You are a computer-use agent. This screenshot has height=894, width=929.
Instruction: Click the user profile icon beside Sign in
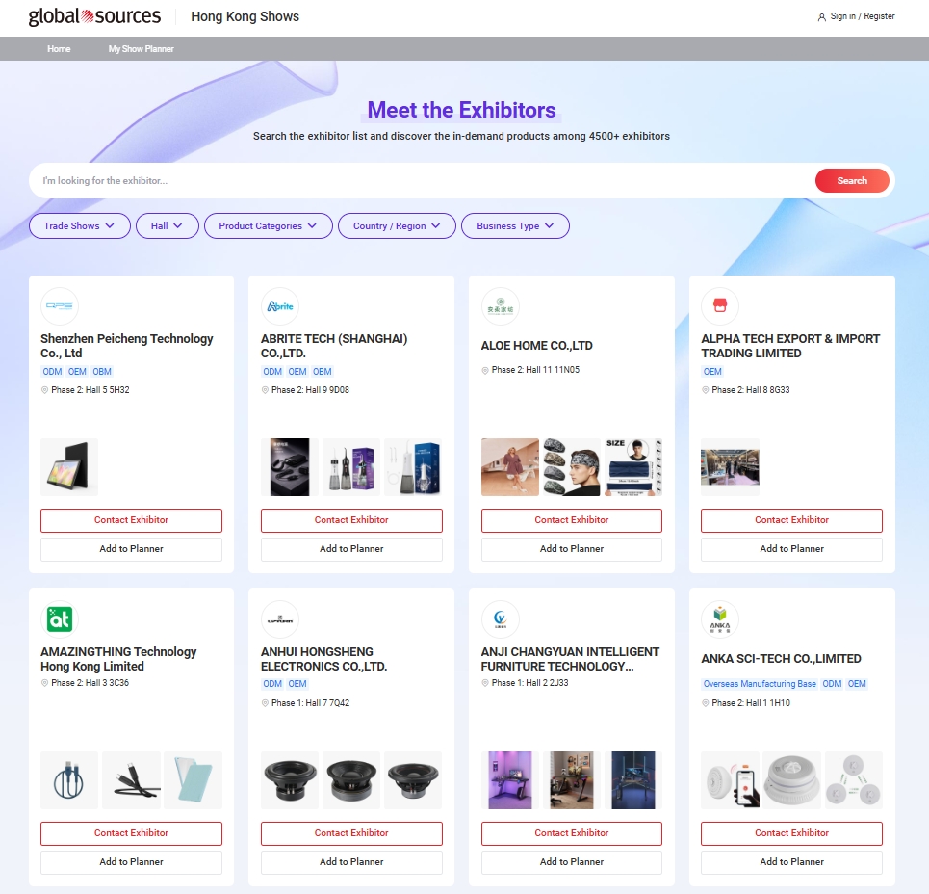[x=822, y=17]
